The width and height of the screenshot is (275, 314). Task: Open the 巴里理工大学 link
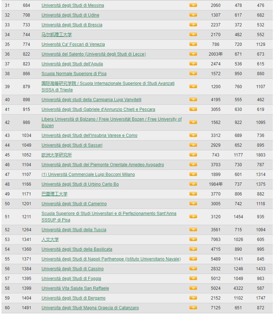coord(54,194)
